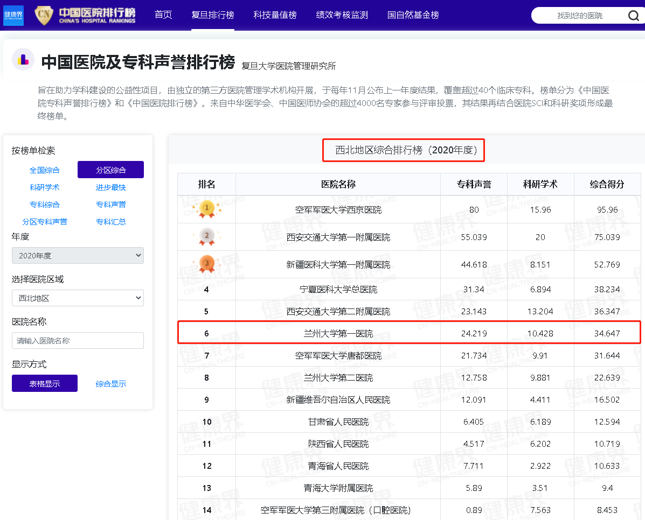Switch to 综合显示 display mode

tap(110, 384)
